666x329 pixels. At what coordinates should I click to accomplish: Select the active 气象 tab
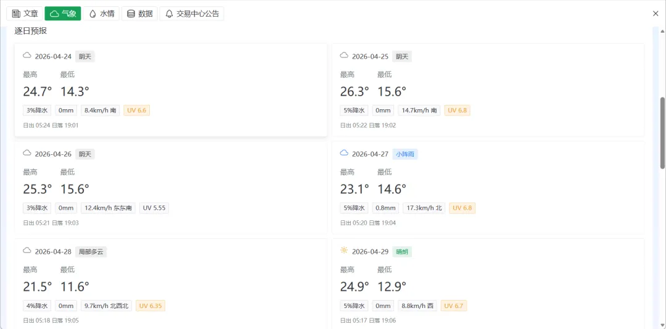coord(63,14)
